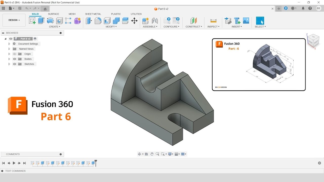
Task: Jump to timeline beginning
Action: point(4,163)
